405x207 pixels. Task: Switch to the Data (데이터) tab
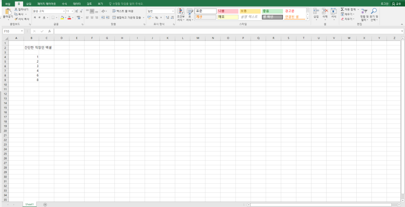(77, 4)
